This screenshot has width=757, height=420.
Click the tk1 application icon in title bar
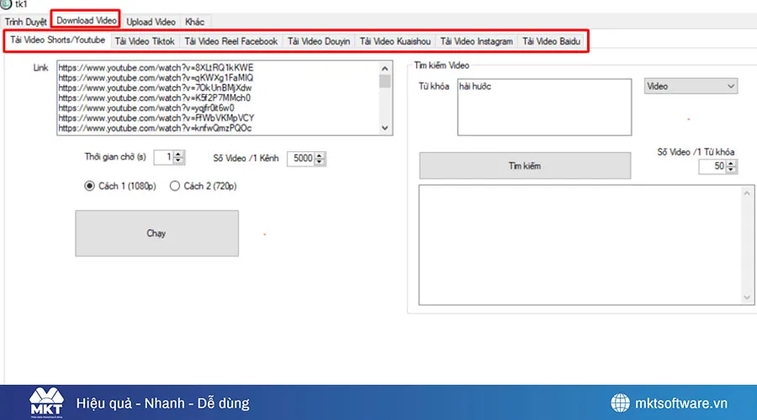click(x=7, y=5)
